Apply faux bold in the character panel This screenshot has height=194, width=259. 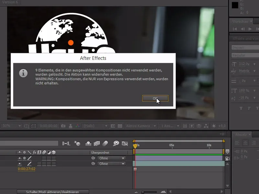coord(241,108)
